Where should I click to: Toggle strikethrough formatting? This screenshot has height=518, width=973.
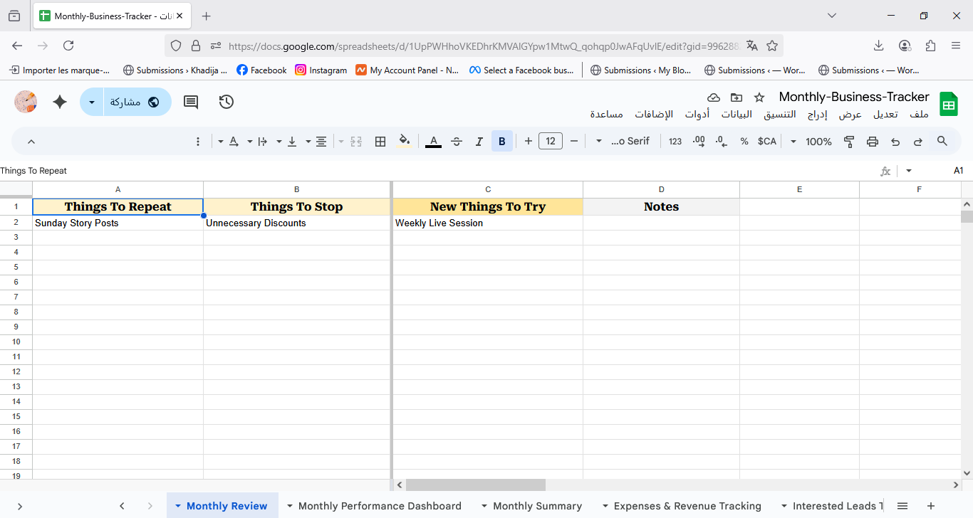point(457,142)
